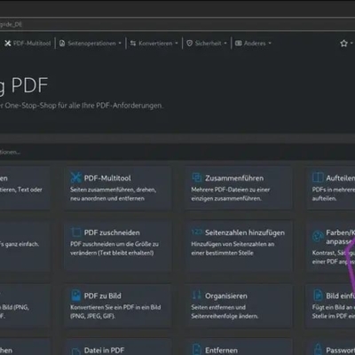This screenshot has height=355, width=355.
Task: Click the crossed tools icon in the navbar
Action: [8, 43]
